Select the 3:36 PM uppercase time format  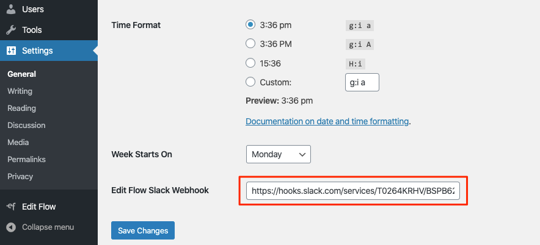(250, 44)
